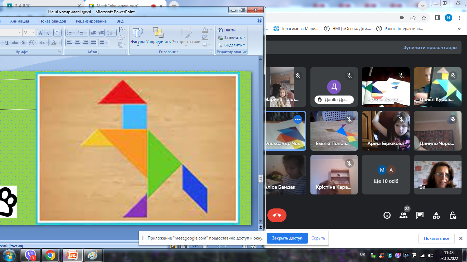This screenshot has height=262, width=467.
Task: Open the columns dropdown
Action: tap(104, 43)
